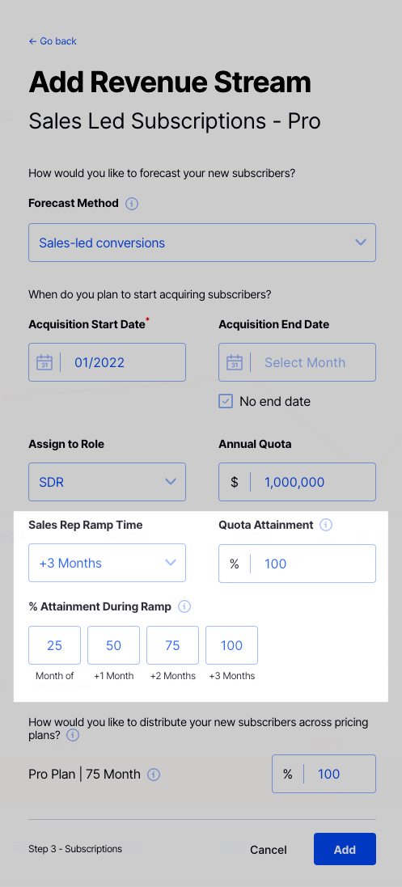Click the % Attainment During Ramp info icon
This screenshot has width=402, height=887.
184,607
